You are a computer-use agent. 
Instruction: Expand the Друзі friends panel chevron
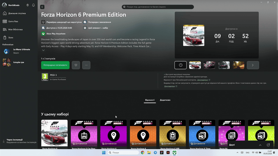(x=260, y=145)
